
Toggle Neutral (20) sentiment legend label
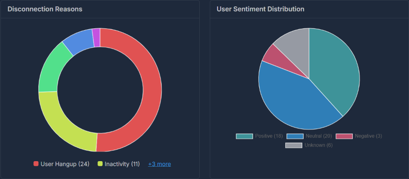pyautogui.click(x=319, y=136)
